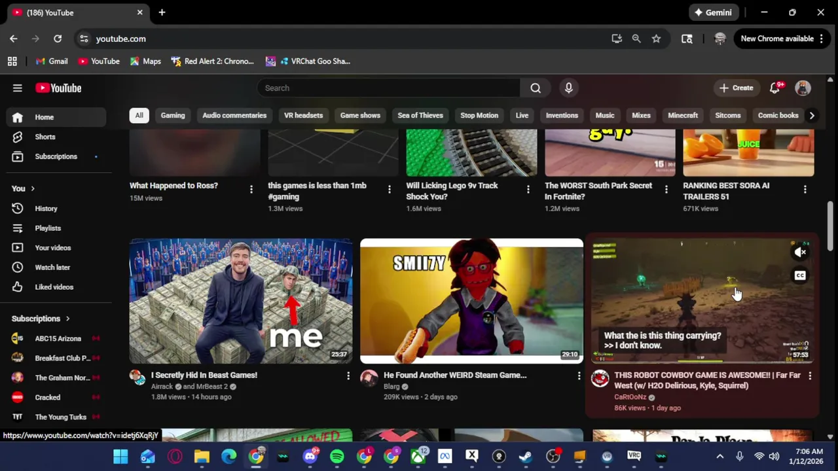Image resolution: width=838 pixels, height=471 pixels.
Task: Open the notifications bell
Action: pyautogui.click(x=775, y=88)
